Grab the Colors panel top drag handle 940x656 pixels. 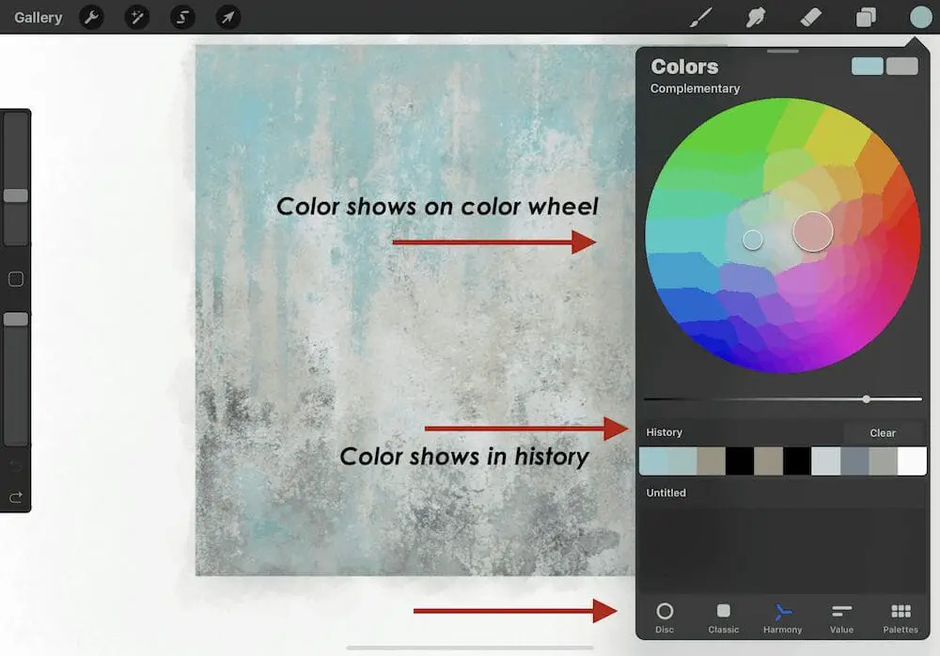click(x=782, y=52)
